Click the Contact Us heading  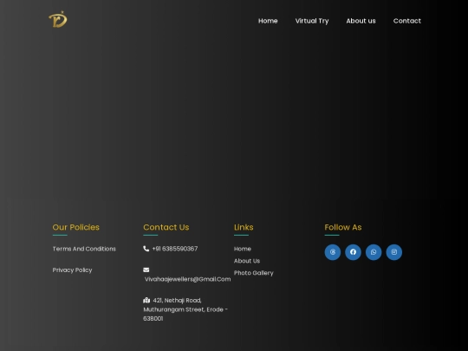(x=166, y=227)
